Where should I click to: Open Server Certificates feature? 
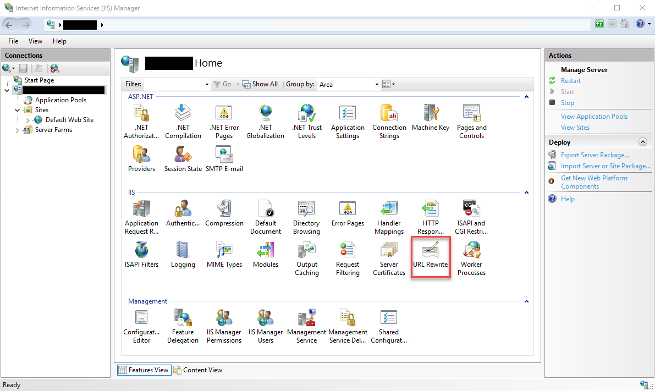click(389, 258)
